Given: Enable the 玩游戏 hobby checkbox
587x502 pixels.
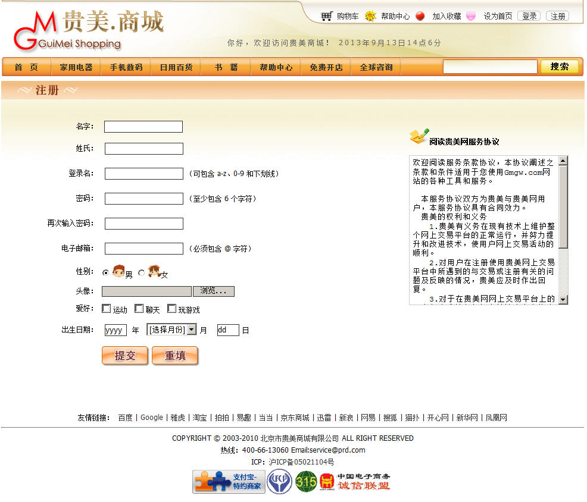Looking at the screenshot, I should point(172,309).
